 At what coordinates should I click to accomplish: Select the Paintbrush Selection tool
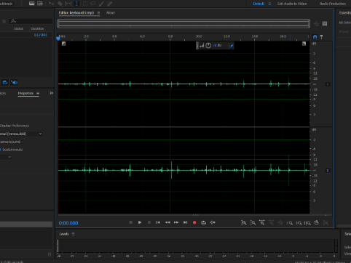pos(101,4)
